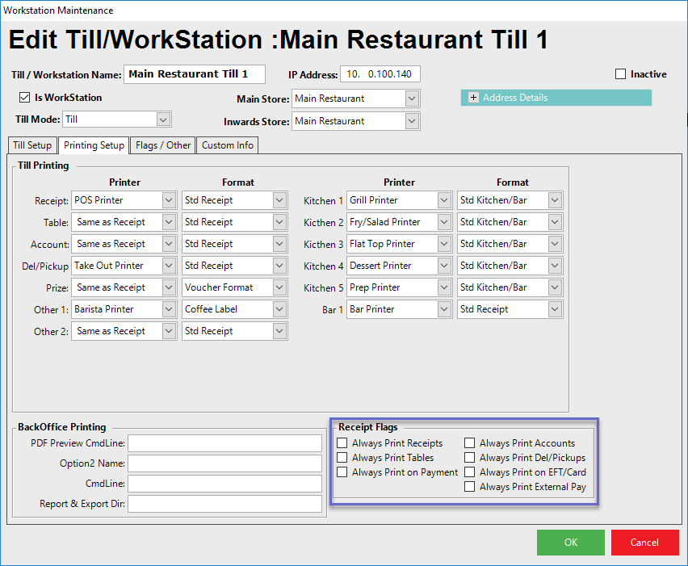
Task: Go to the Custom Info tab
Action: click(x=227, y=145)
